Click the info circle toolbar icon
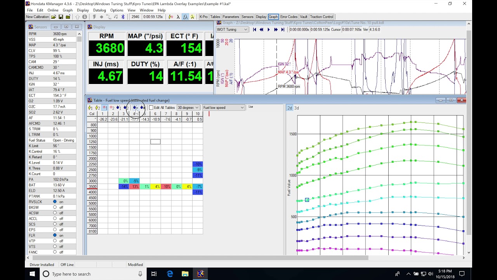This screenshot has height=280, width=497. (84, 17)
